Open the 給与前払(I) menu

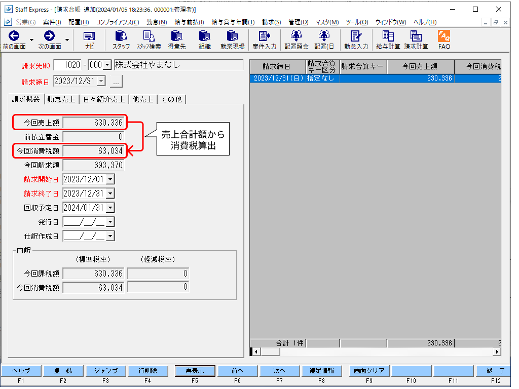pyautogui.click(x=189, y=22)
